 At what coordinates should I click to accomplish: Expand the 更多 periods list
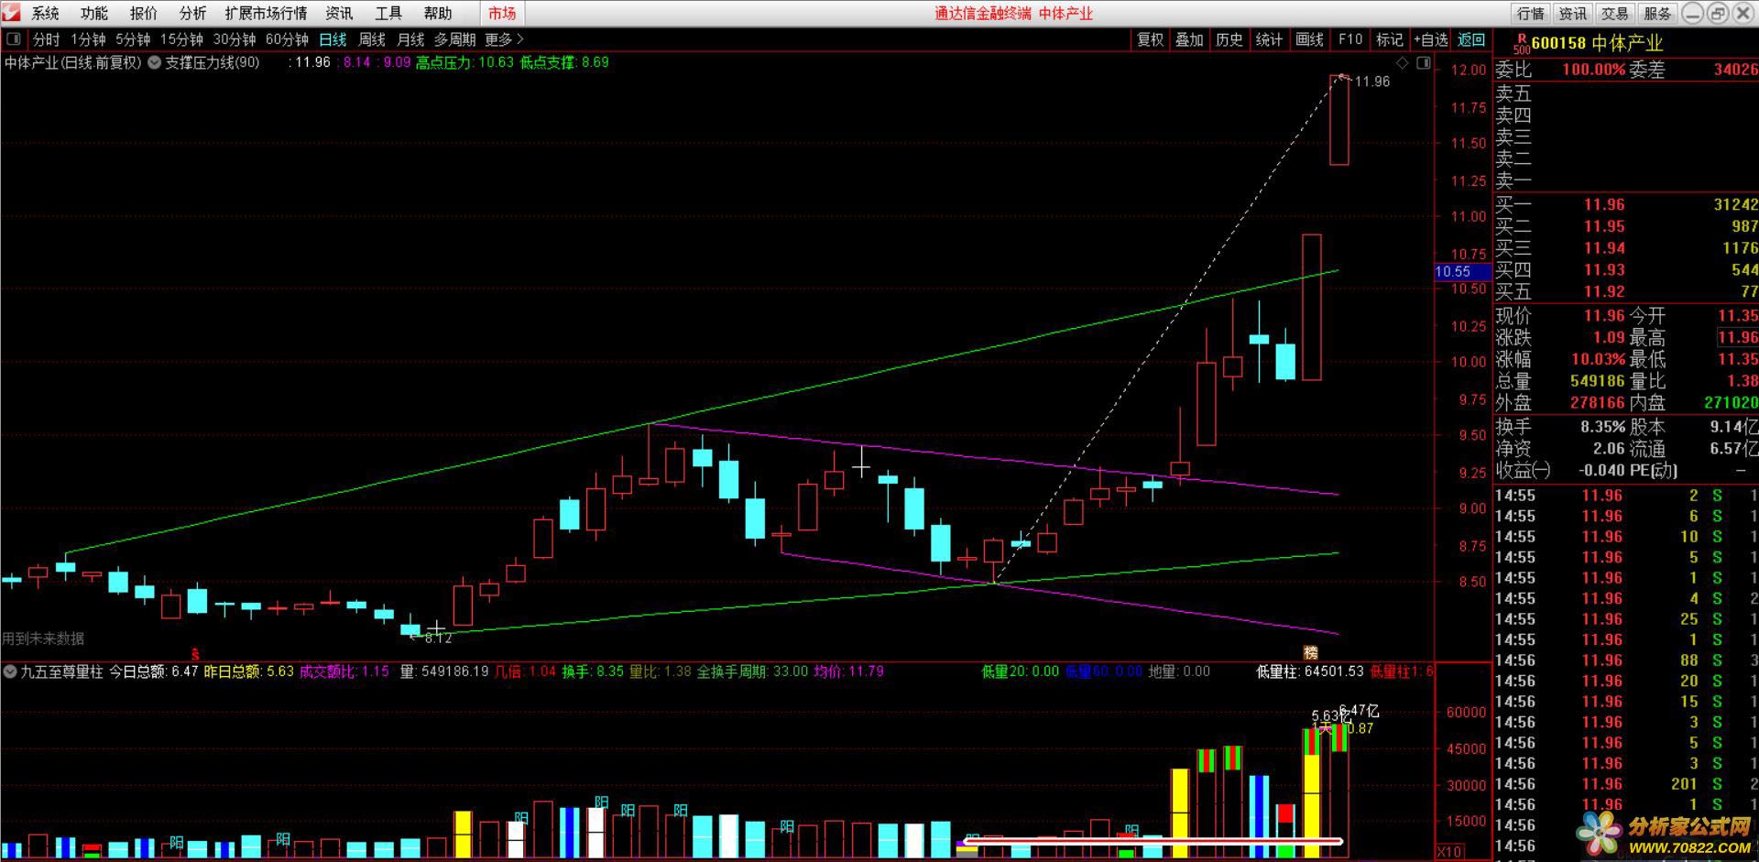pos(504,39)
